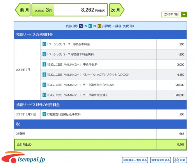Click the 8,262円(税込) header amount
Image resolution: width=195 pixels, height=164 pixels.
[93, 10]
